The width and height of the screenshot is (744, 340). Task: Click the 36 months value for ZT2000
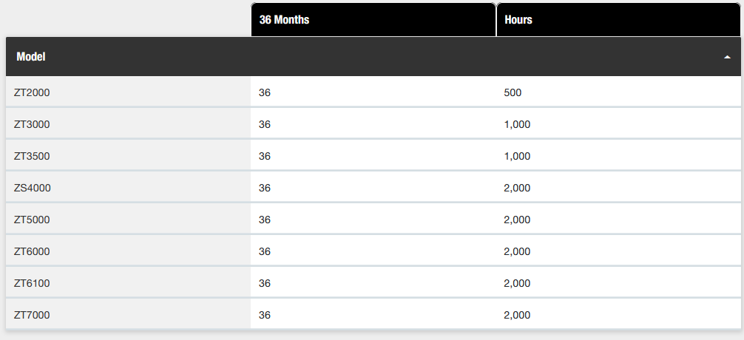coord(265,92)
